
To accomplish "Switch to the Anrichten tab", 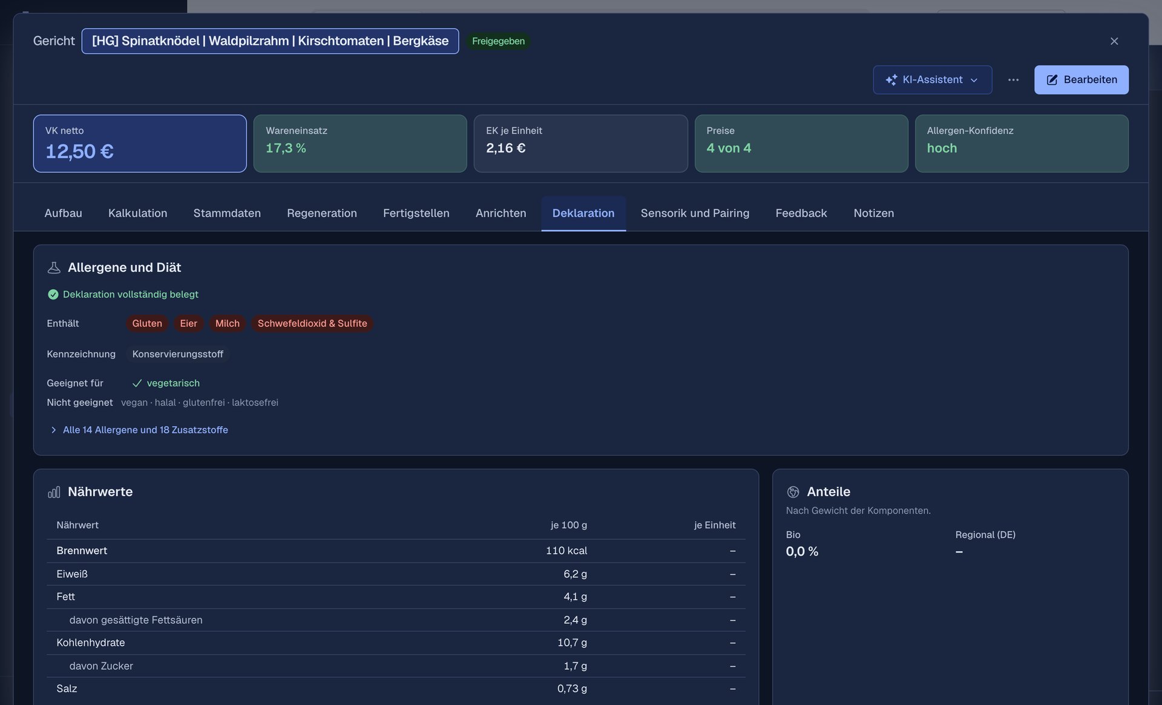I will click(501, 213).
